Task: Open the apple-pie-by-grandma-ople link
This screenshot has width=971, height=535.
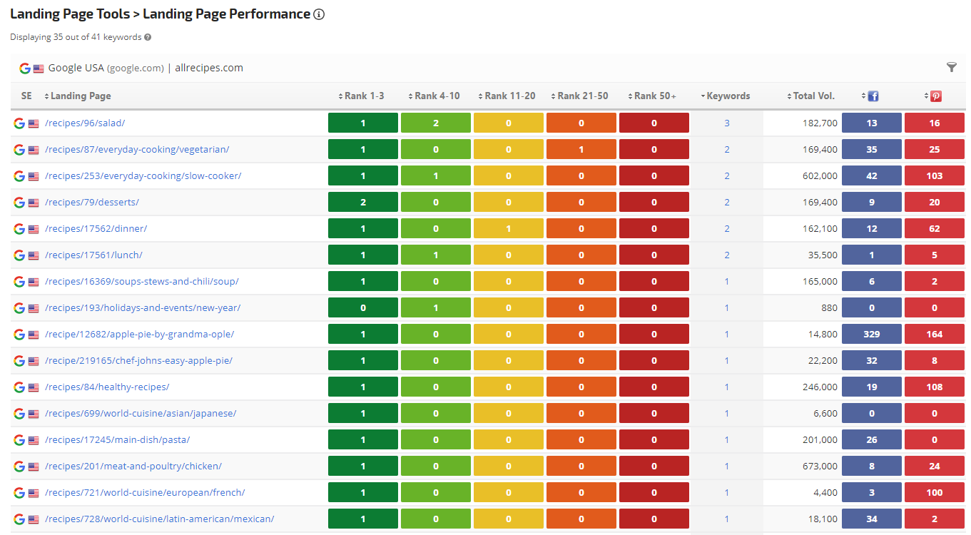Action: 139,335
